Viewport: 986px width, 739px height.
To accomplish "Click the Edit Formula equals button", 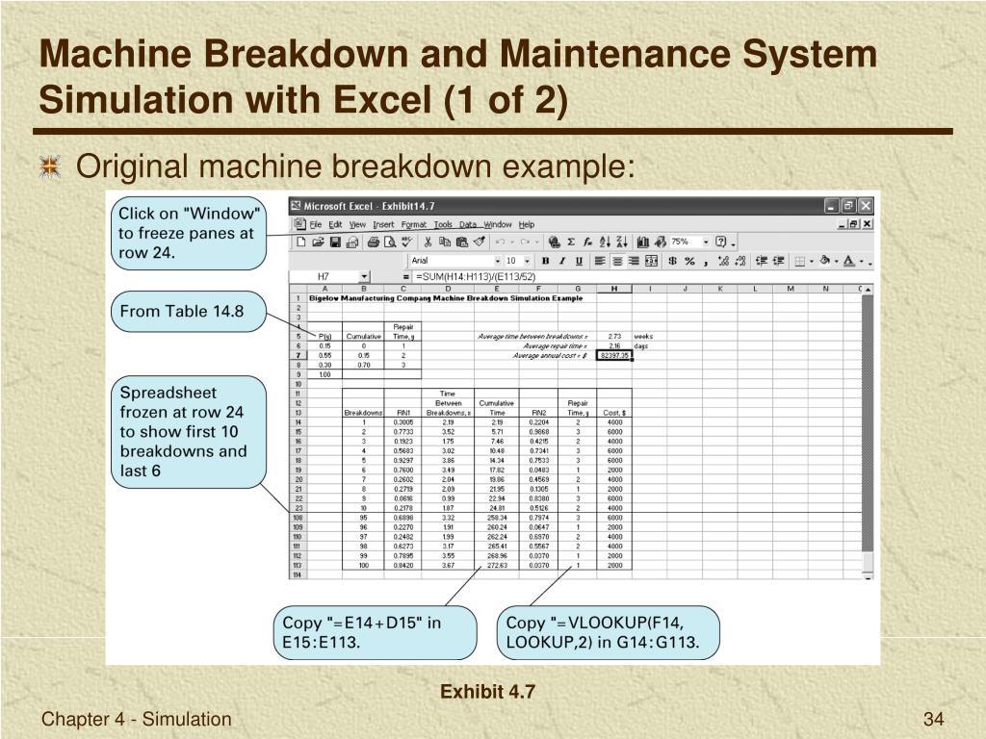I will pos(406,276).
